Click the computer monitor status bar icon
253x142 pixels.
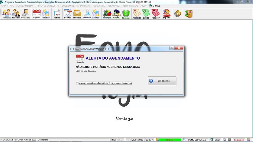[x=229, y=140]
